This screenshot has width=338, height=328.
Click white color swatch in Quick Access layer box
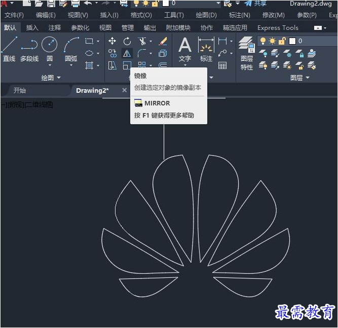point(166,3)
